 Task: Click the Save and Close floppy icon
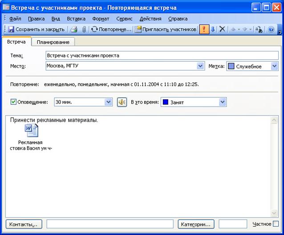[11, 29]
